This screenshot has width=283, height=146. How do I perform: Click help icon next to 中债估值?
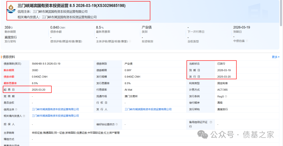[x=247, y=41]
